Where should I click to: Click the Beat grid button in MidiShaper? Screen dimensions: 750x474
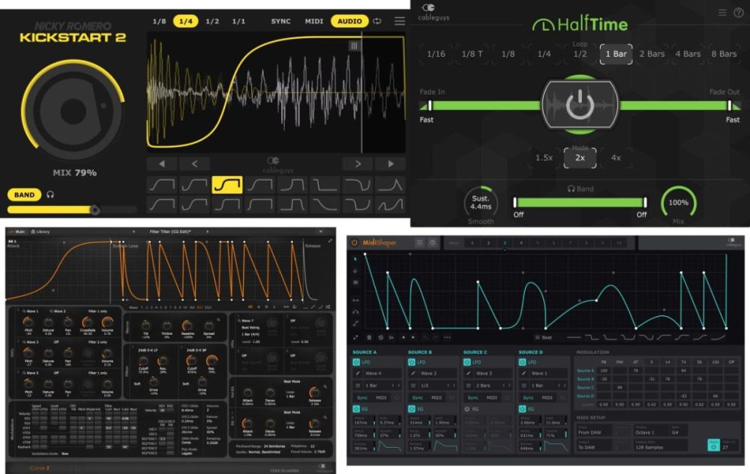point(543,338)
